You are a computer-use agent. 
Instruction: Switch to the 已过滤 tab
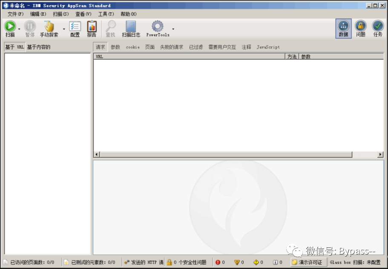pos(196,47)
